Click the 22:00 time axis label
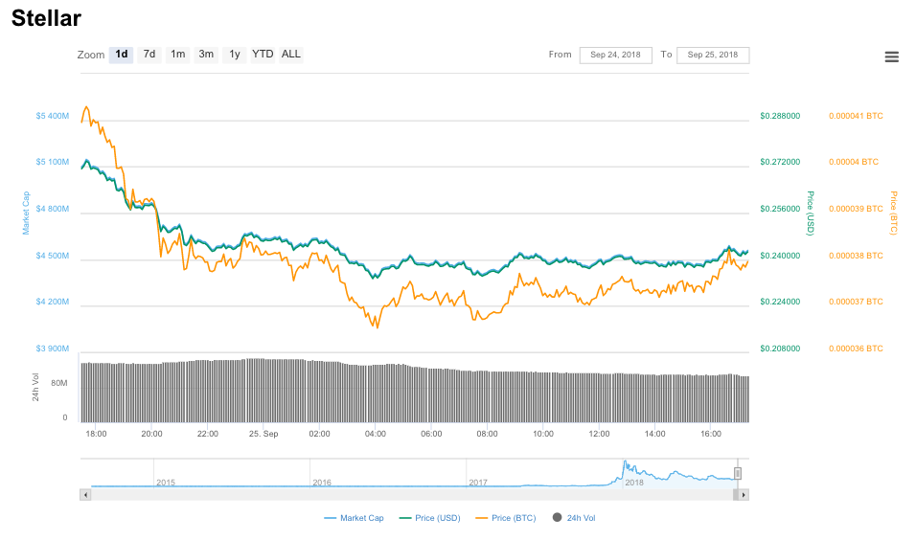 coord(208,434)
